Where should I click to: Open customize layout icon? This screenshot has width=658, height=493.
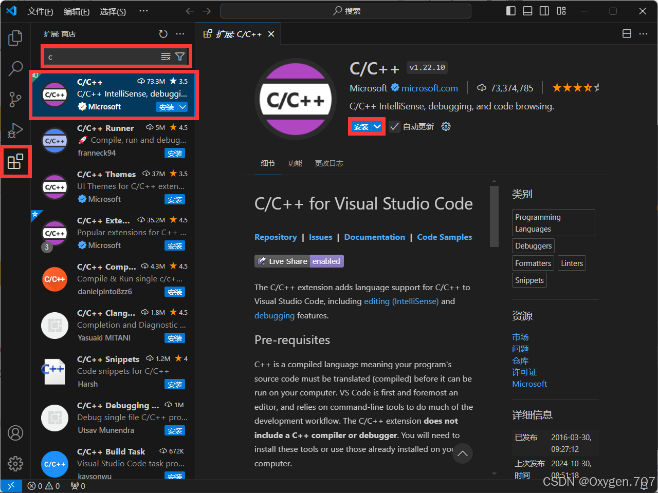tap(561, 11)
